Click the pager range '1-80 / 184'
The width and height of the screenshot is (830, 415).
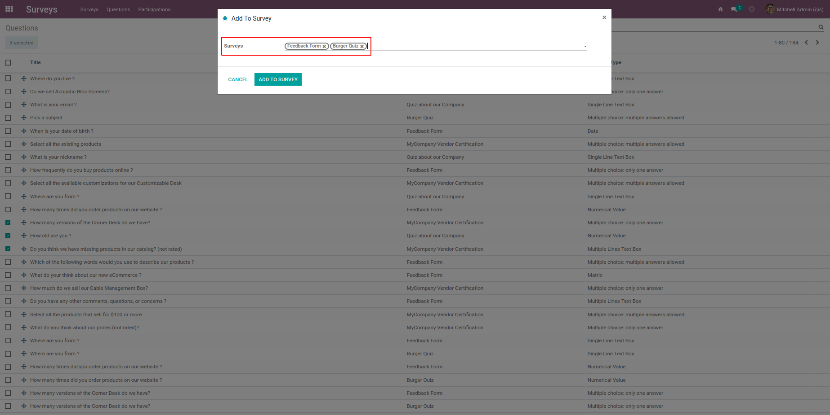pyautogui.click(x=786, y=43)
